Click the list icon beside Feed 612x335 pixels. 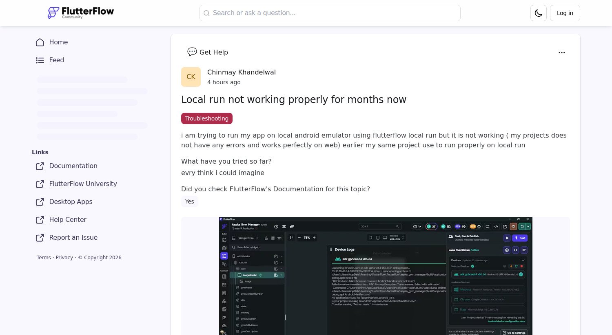tap(40, 60)
